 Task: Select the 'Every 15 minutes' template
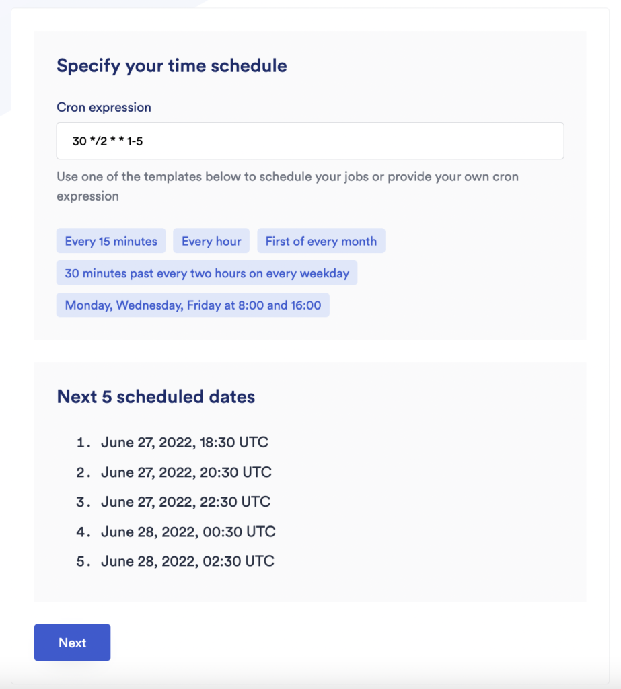pos(110,240)
